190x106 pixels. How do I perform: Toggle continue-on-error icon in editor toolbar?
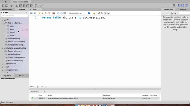tap(53, 13)
